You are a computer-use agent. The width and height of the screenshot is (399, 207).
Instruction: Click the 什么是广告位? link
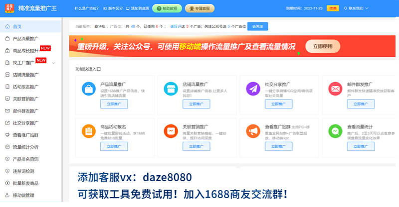point(86,8)
